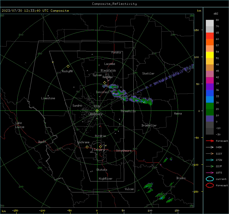
Task: Click the red forecast ellipse icon
Action: tap(210, 185)
